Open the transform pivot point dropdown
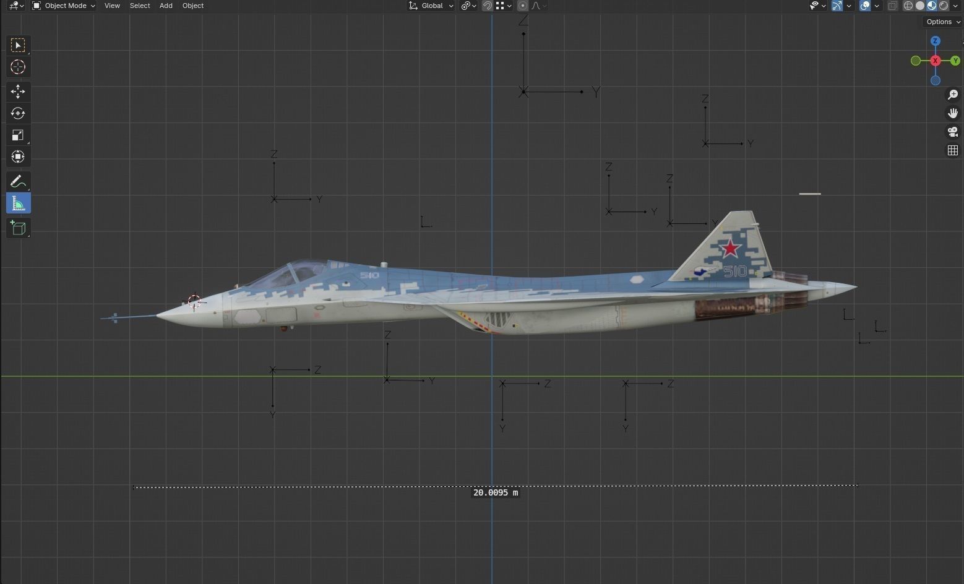964x584 pixels. point(469,6)
